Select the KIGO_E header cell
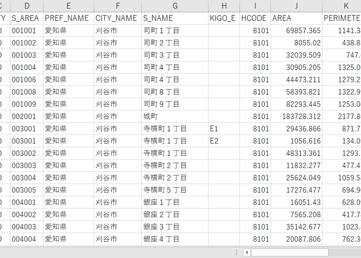This screenshot has width=361, height=258. 224,18
